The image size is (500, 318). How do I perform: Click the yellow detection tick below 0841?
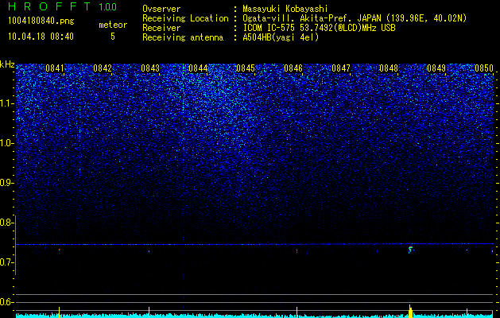click(x=60, y=312)
